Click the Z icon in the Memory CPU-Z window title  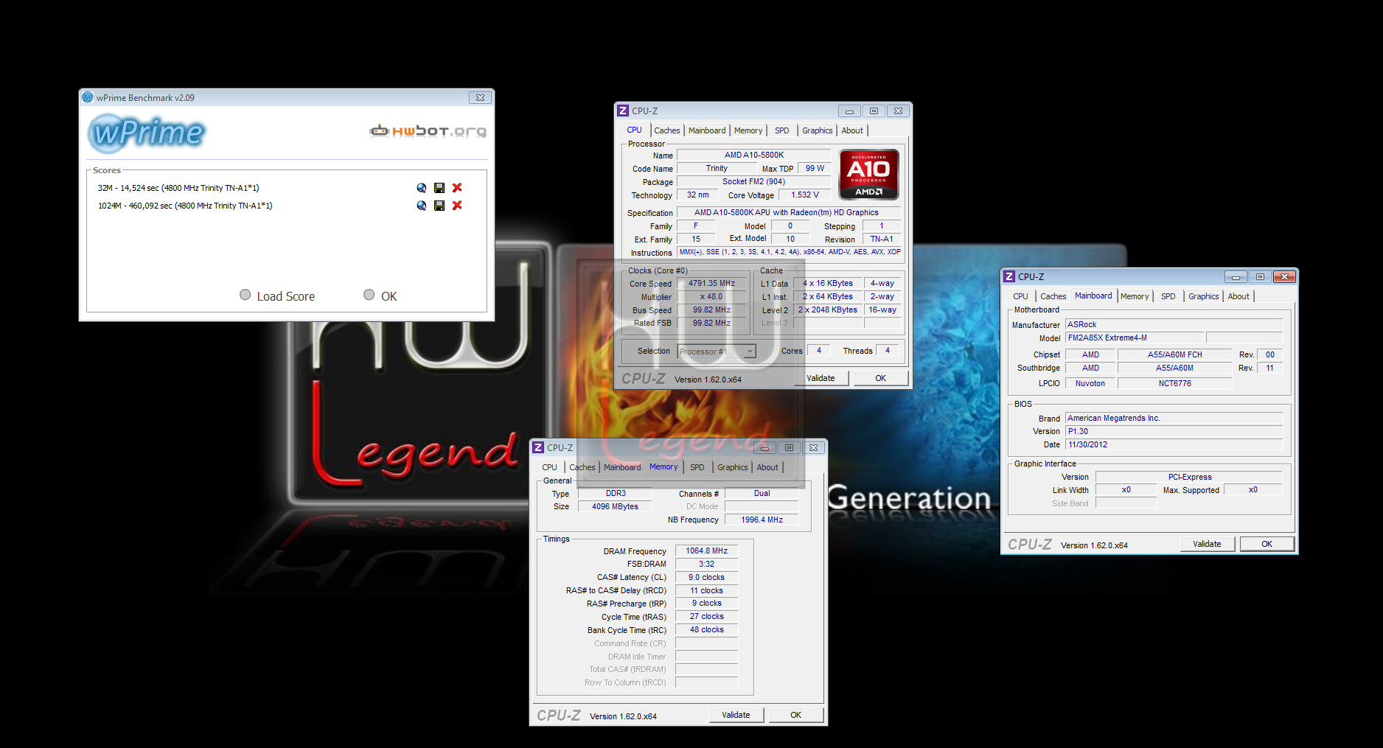[538, 447]
